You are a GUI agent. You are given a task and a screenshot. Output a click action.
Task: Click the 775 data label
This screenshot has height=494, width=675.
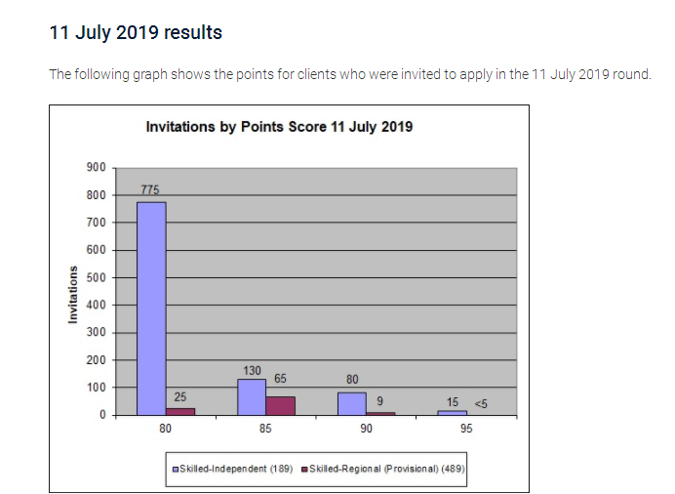point(150,190)
